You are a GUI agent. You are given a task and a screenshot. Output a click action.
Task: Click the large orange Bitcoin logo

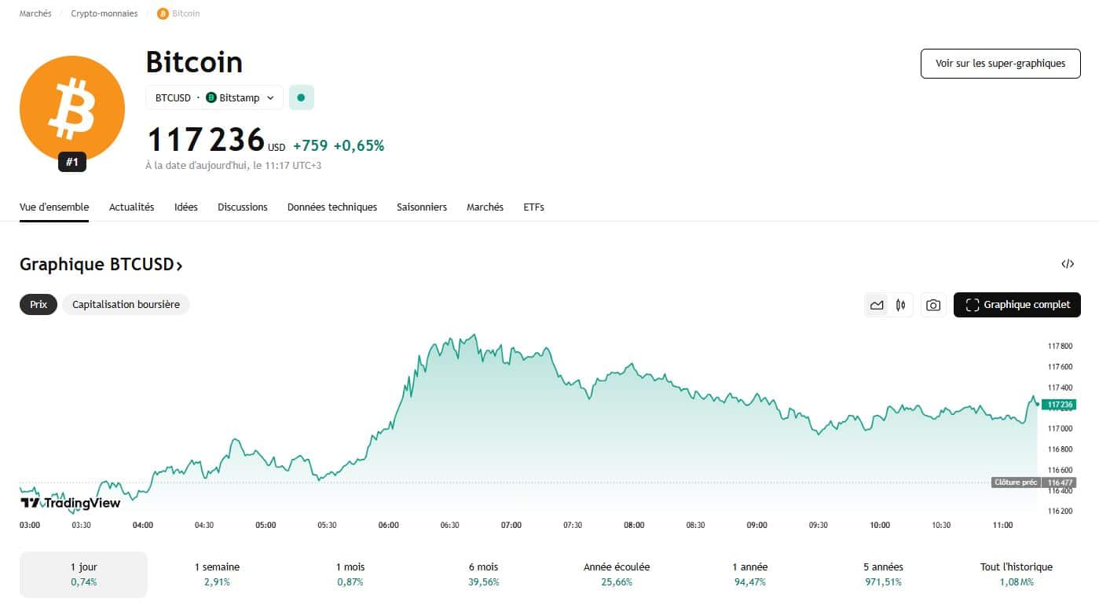[72, 108]
